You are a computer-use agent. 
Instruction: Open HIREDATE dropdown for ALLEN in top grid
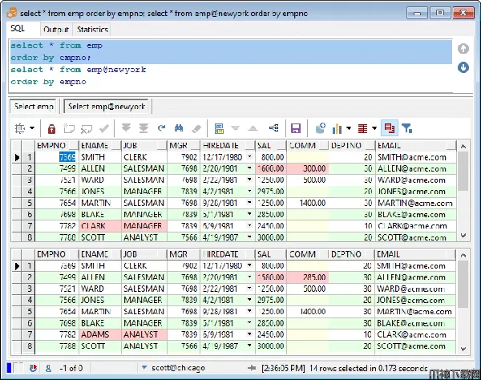pyautogui.click(x=249, y=169)
